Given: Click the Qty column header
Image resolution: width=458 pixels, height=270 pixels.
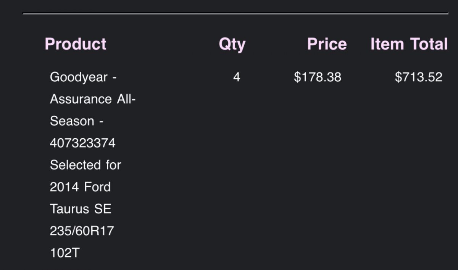Looking at the screenshot, I should (x=232, y=44).
